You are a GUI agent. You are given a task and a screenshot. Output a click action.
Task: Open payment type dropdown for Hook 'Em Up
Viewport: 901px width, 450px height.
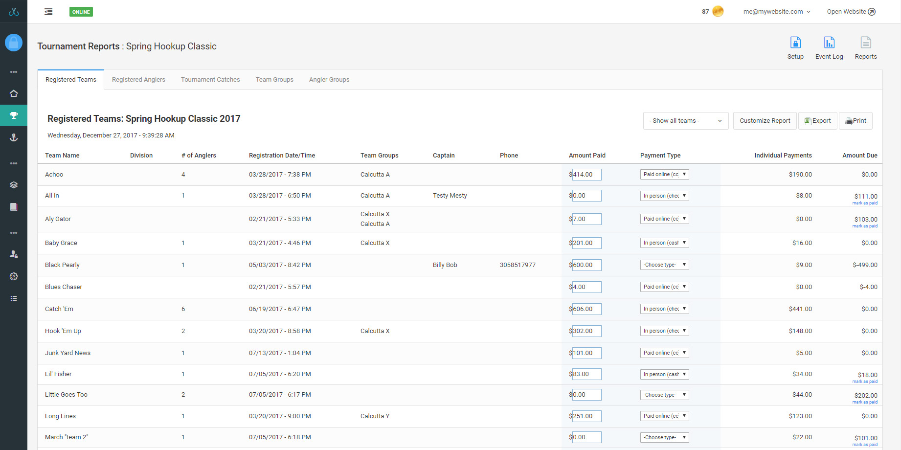tap(664, 331)
